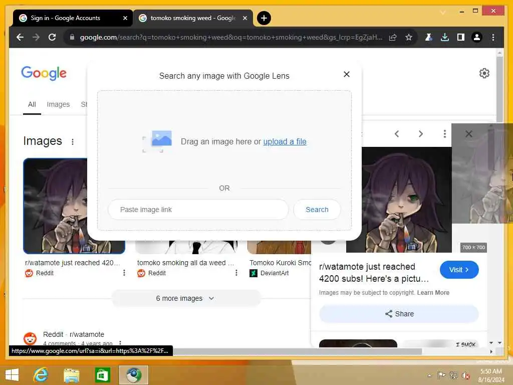This screenshot has height=385, width=513.
Task: Expand 6 more images
Action: [x=186, y=299]
